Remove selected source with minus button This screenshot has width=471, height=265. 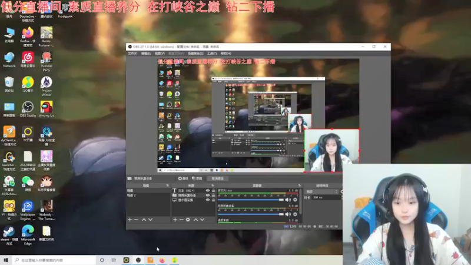[x=181, y=220]
